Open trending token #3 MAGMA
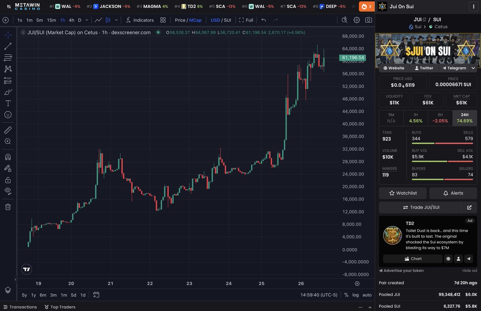 click(152, 6)
